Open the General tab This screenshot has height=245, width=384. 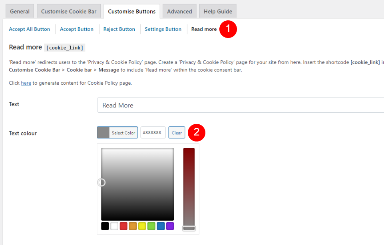20,11
